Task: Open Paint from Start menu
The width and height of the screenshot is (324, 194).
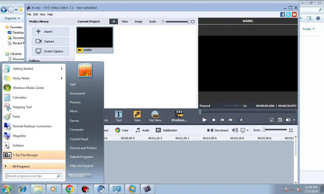Action: [x=34, y=117]
